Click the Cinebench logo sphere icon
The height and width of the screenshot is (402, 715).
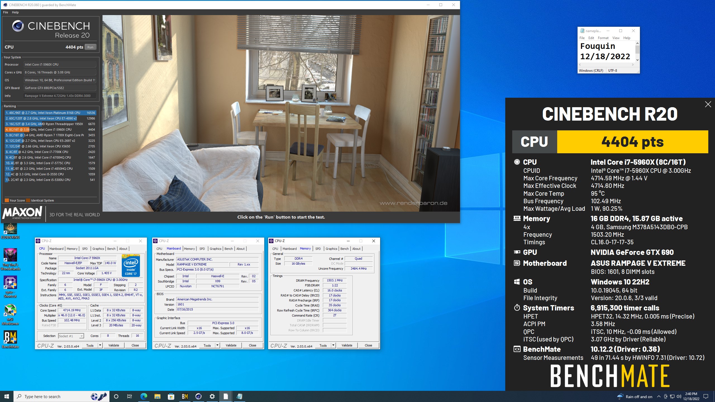18,26
